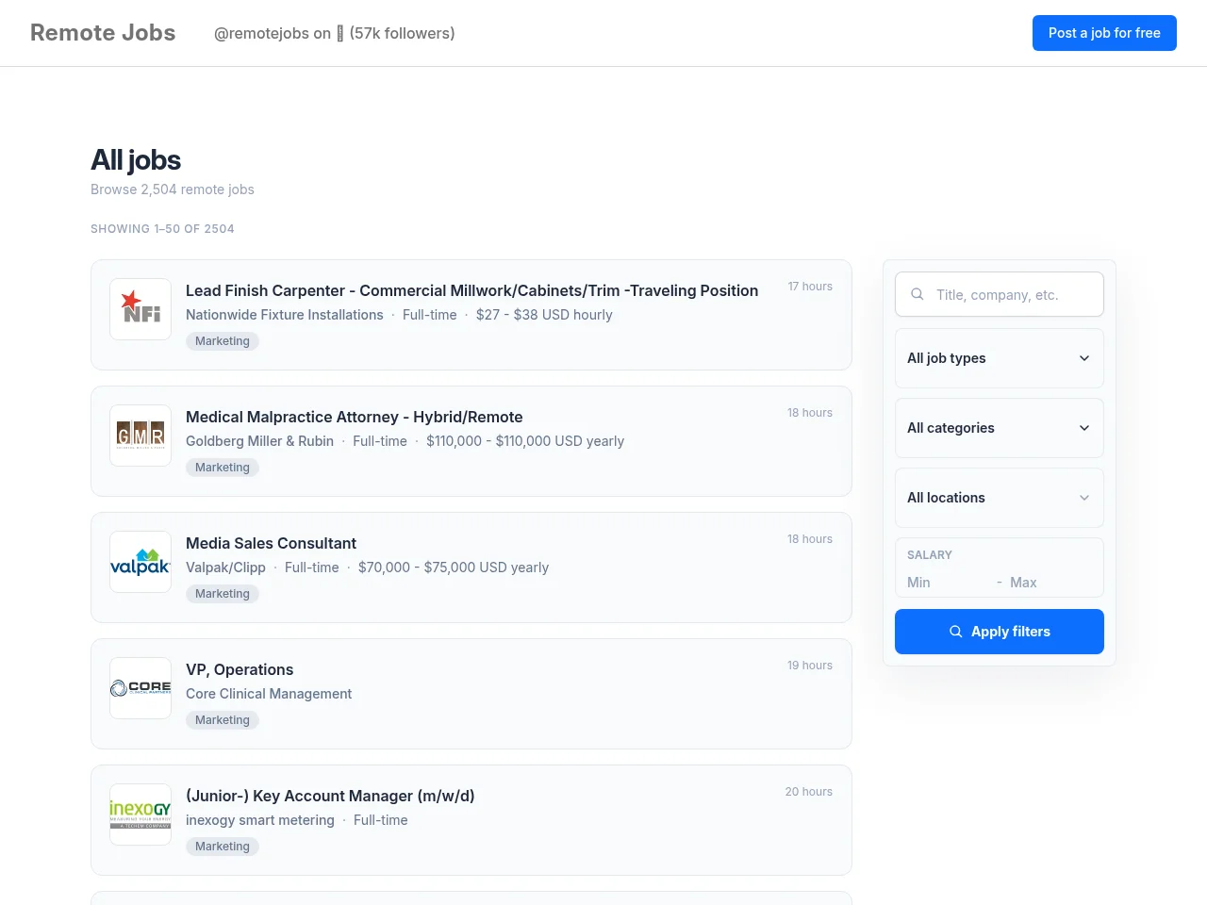Viewport: 1207px width, 905px height.
Task: Click the 17 hours timestamp
Action: click(810, 287)
